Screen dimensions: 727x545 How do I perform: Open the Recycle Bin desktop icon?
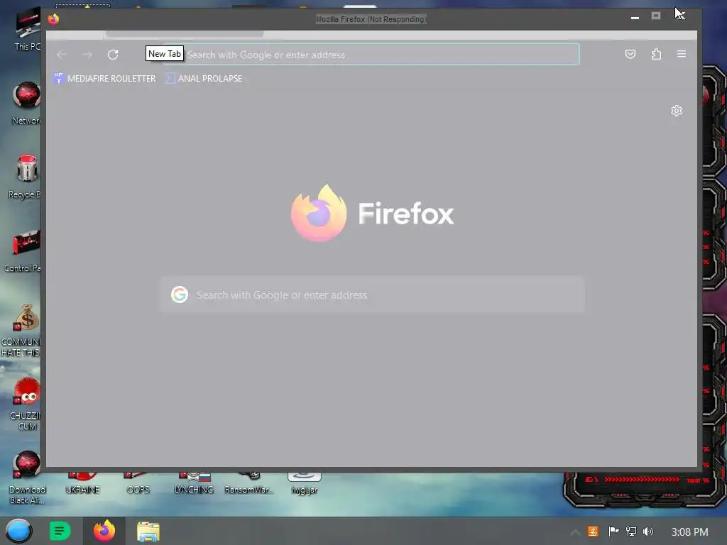click(26, 177)
